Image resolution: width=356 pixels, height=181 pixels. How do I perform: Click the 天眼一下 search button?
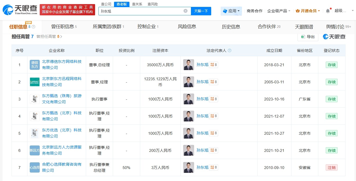click(201, 11)
